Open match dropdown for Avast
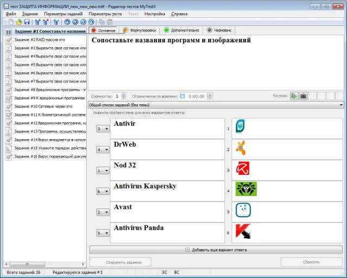This screenshot has height=278, width=347. pyautogui.click(x=103, y=212)
